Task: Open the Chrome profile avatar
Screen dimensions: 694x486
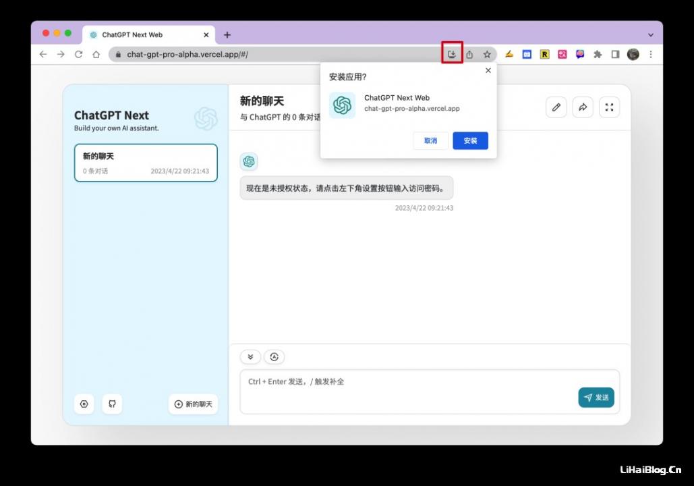Action: (x=633, y=54)
